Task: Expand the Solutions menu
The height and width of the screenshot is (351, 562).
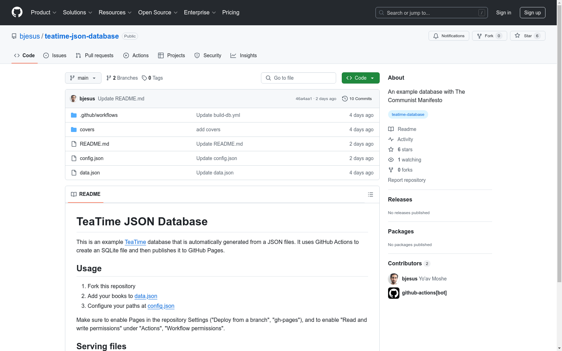Action: [x=78, y=13]
